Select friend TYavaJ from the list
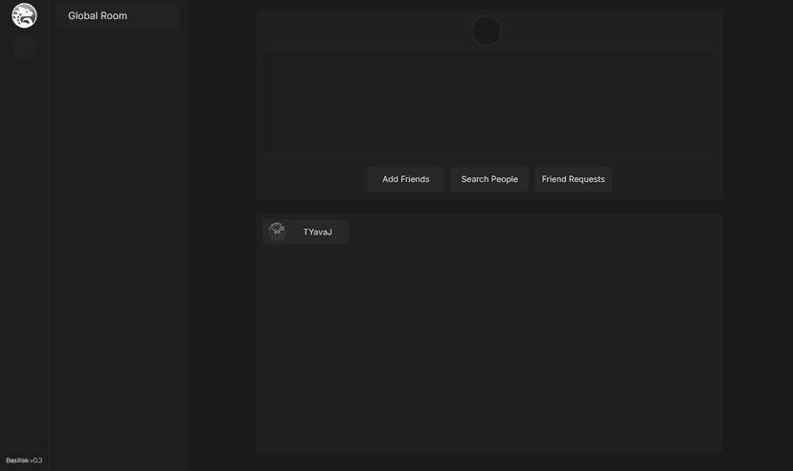Viewport: 793px width, 471px height. point(306,232)
